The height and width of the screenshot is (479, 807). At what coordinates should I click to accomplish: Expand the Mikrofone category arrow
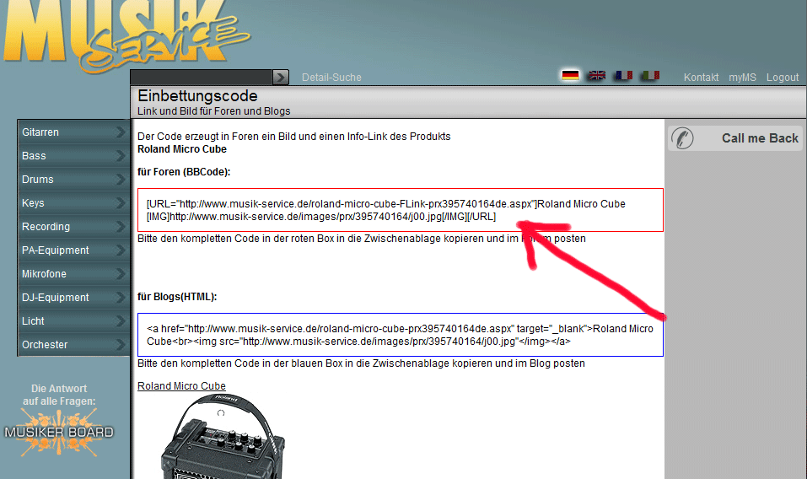pos(120,274)
